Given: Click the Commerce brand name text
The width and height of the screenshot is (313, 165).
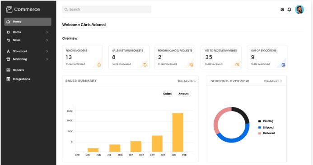Looking at the screenshot, I should point(27,9).
